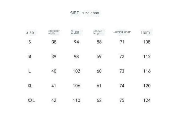Click the Hem column header
Image resolution: width=189 pixels, height=115 pixels.
(x=145, y=32)
